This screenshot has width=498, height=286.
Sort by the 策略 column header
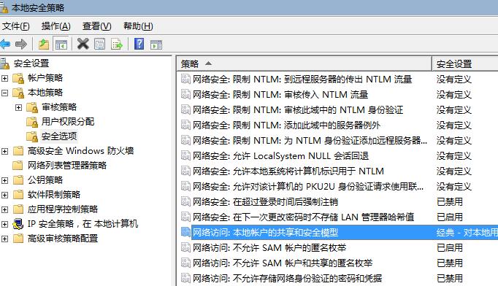[304, 63]
